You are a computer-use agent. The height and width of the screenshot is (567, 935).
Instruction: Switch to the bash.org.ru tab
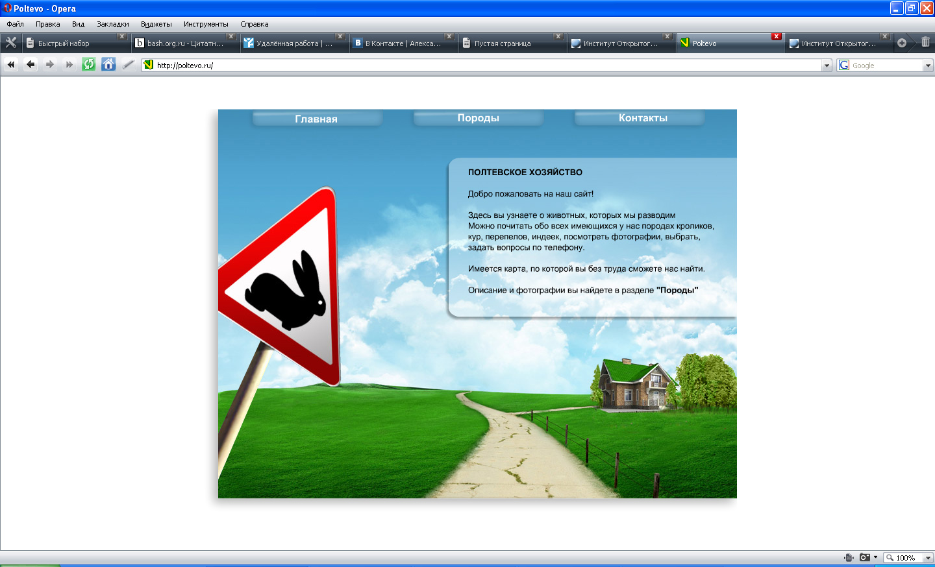tap(184, 43)
